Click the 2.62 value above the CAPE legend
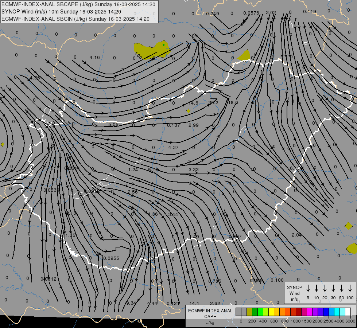This screenshot has height=328, width=357. pyautogui.click(x=215, y=304)
